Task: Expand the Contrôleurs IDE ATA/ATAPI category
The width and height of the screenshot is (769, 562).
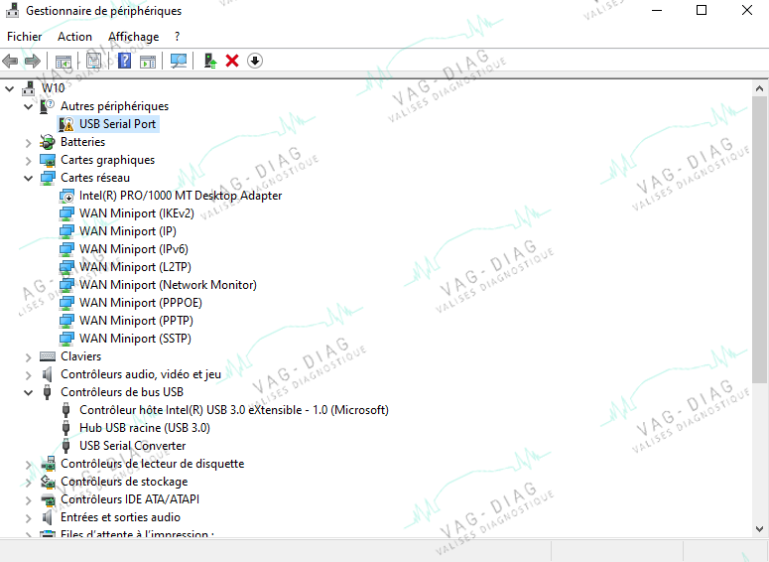Action: click(x=29, y=500)
